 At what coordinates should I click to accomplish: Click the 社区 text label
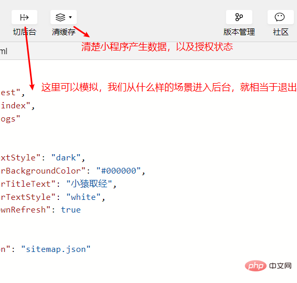coord(281,32)
